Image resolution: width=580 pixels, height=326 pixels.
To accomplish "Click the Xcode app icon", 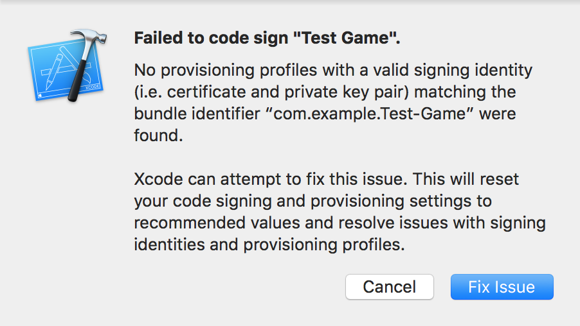I will point(68,65).
